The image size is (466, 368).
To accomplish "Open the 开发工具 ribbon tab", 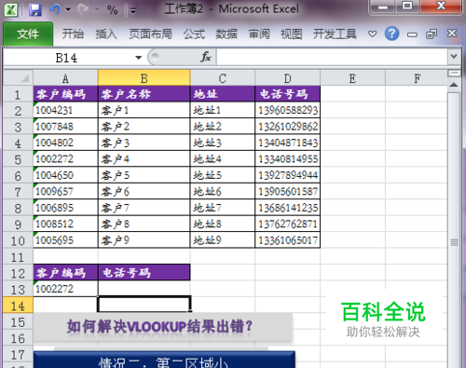I will tap(335, 34).
